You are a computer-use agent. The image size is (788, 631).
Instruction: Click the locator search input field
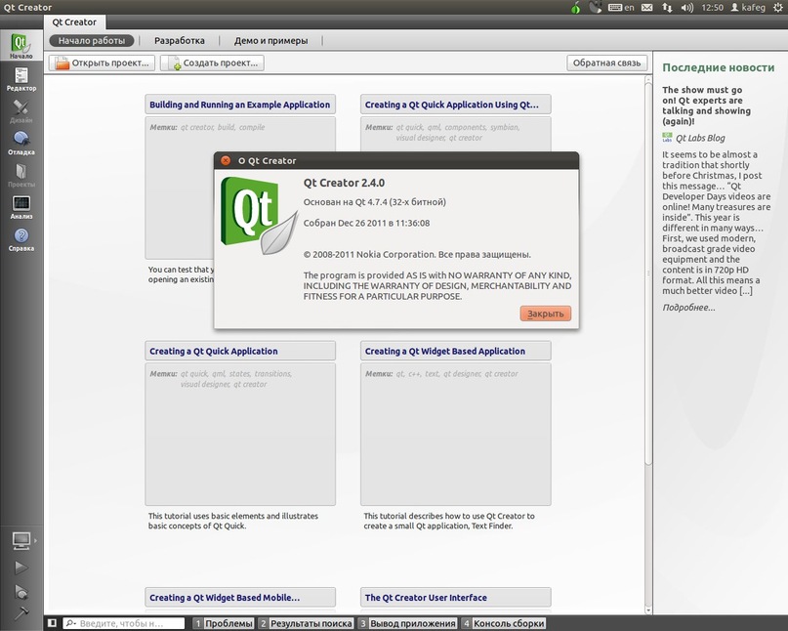(124, 623)
